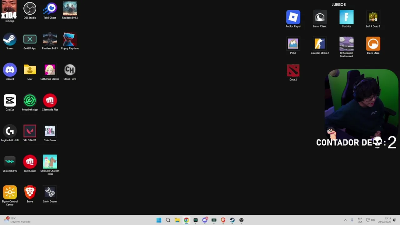Open Discord from the taskbar
This screenshot has width=400, height=225.
click(205, 220)
